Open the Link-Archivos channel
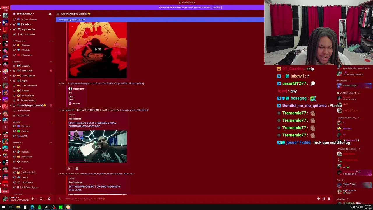The width and height of the screenshot is (373, 210). click(29, 85)
